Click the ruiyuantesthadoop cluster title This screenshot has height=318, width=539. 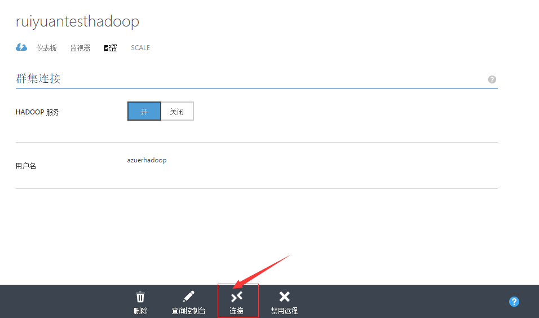[77, 22]
